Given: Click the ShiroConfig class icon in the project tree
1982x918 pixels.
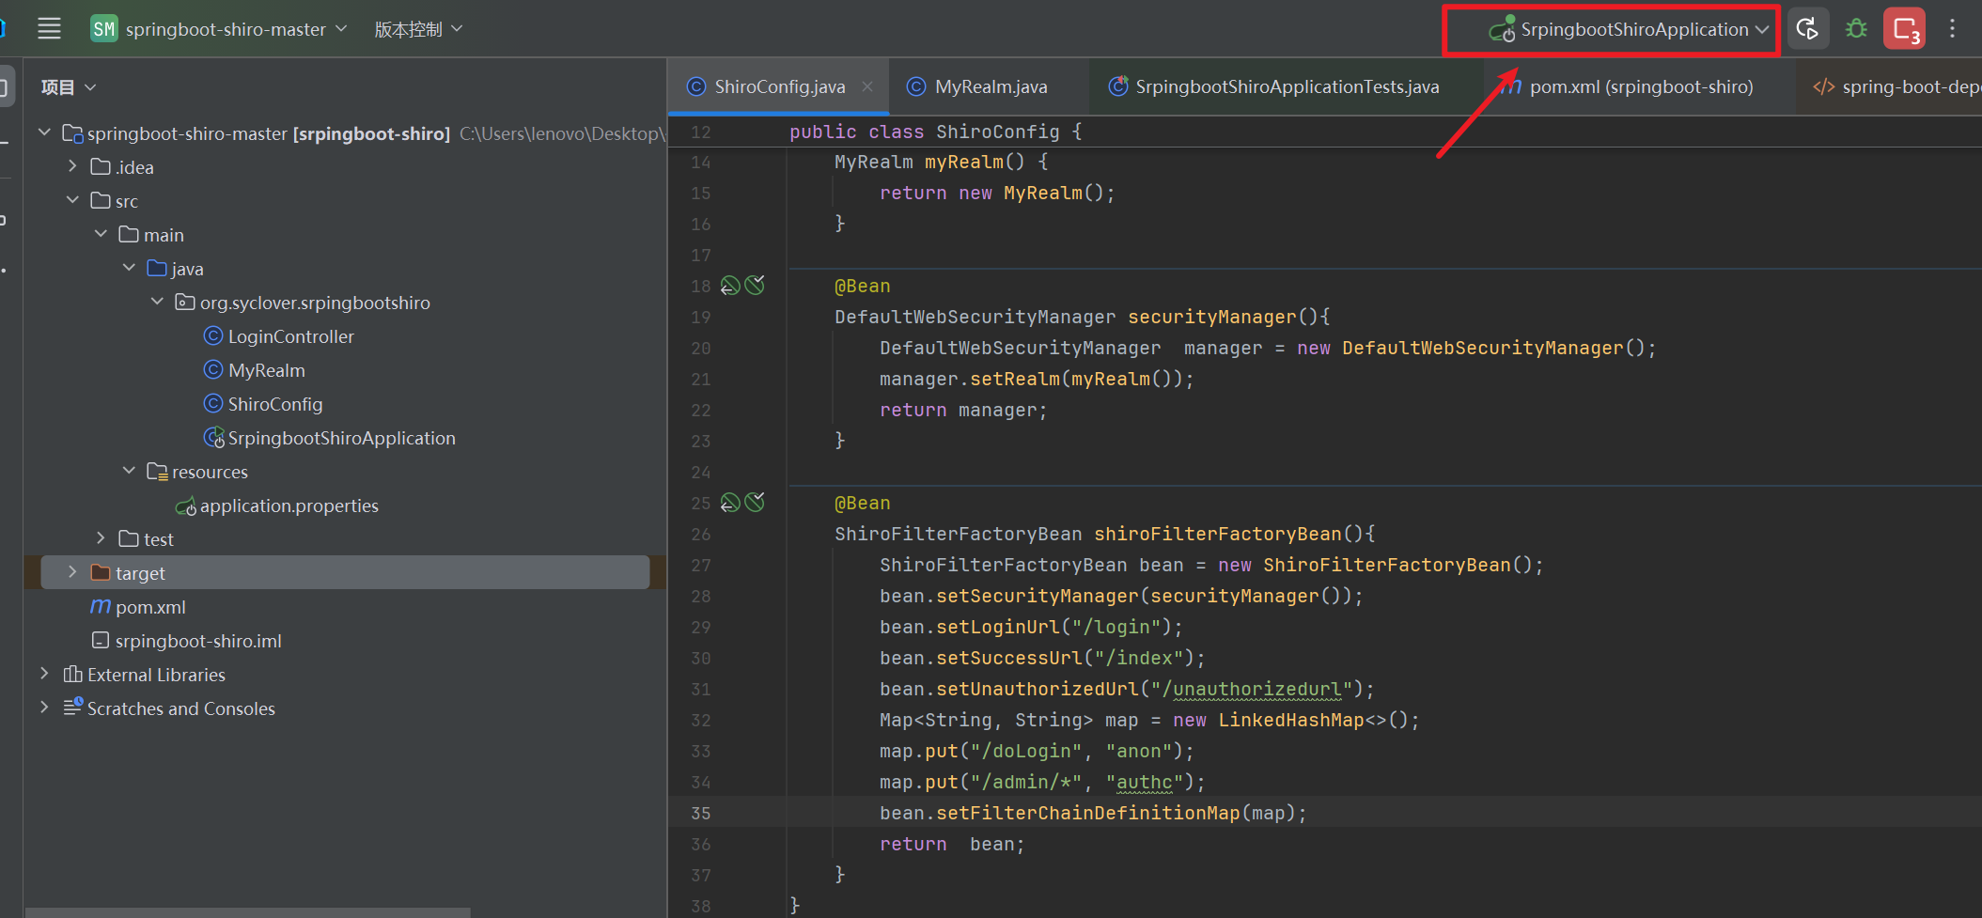Looking at the screenshot, I should [x=213, y=404].
